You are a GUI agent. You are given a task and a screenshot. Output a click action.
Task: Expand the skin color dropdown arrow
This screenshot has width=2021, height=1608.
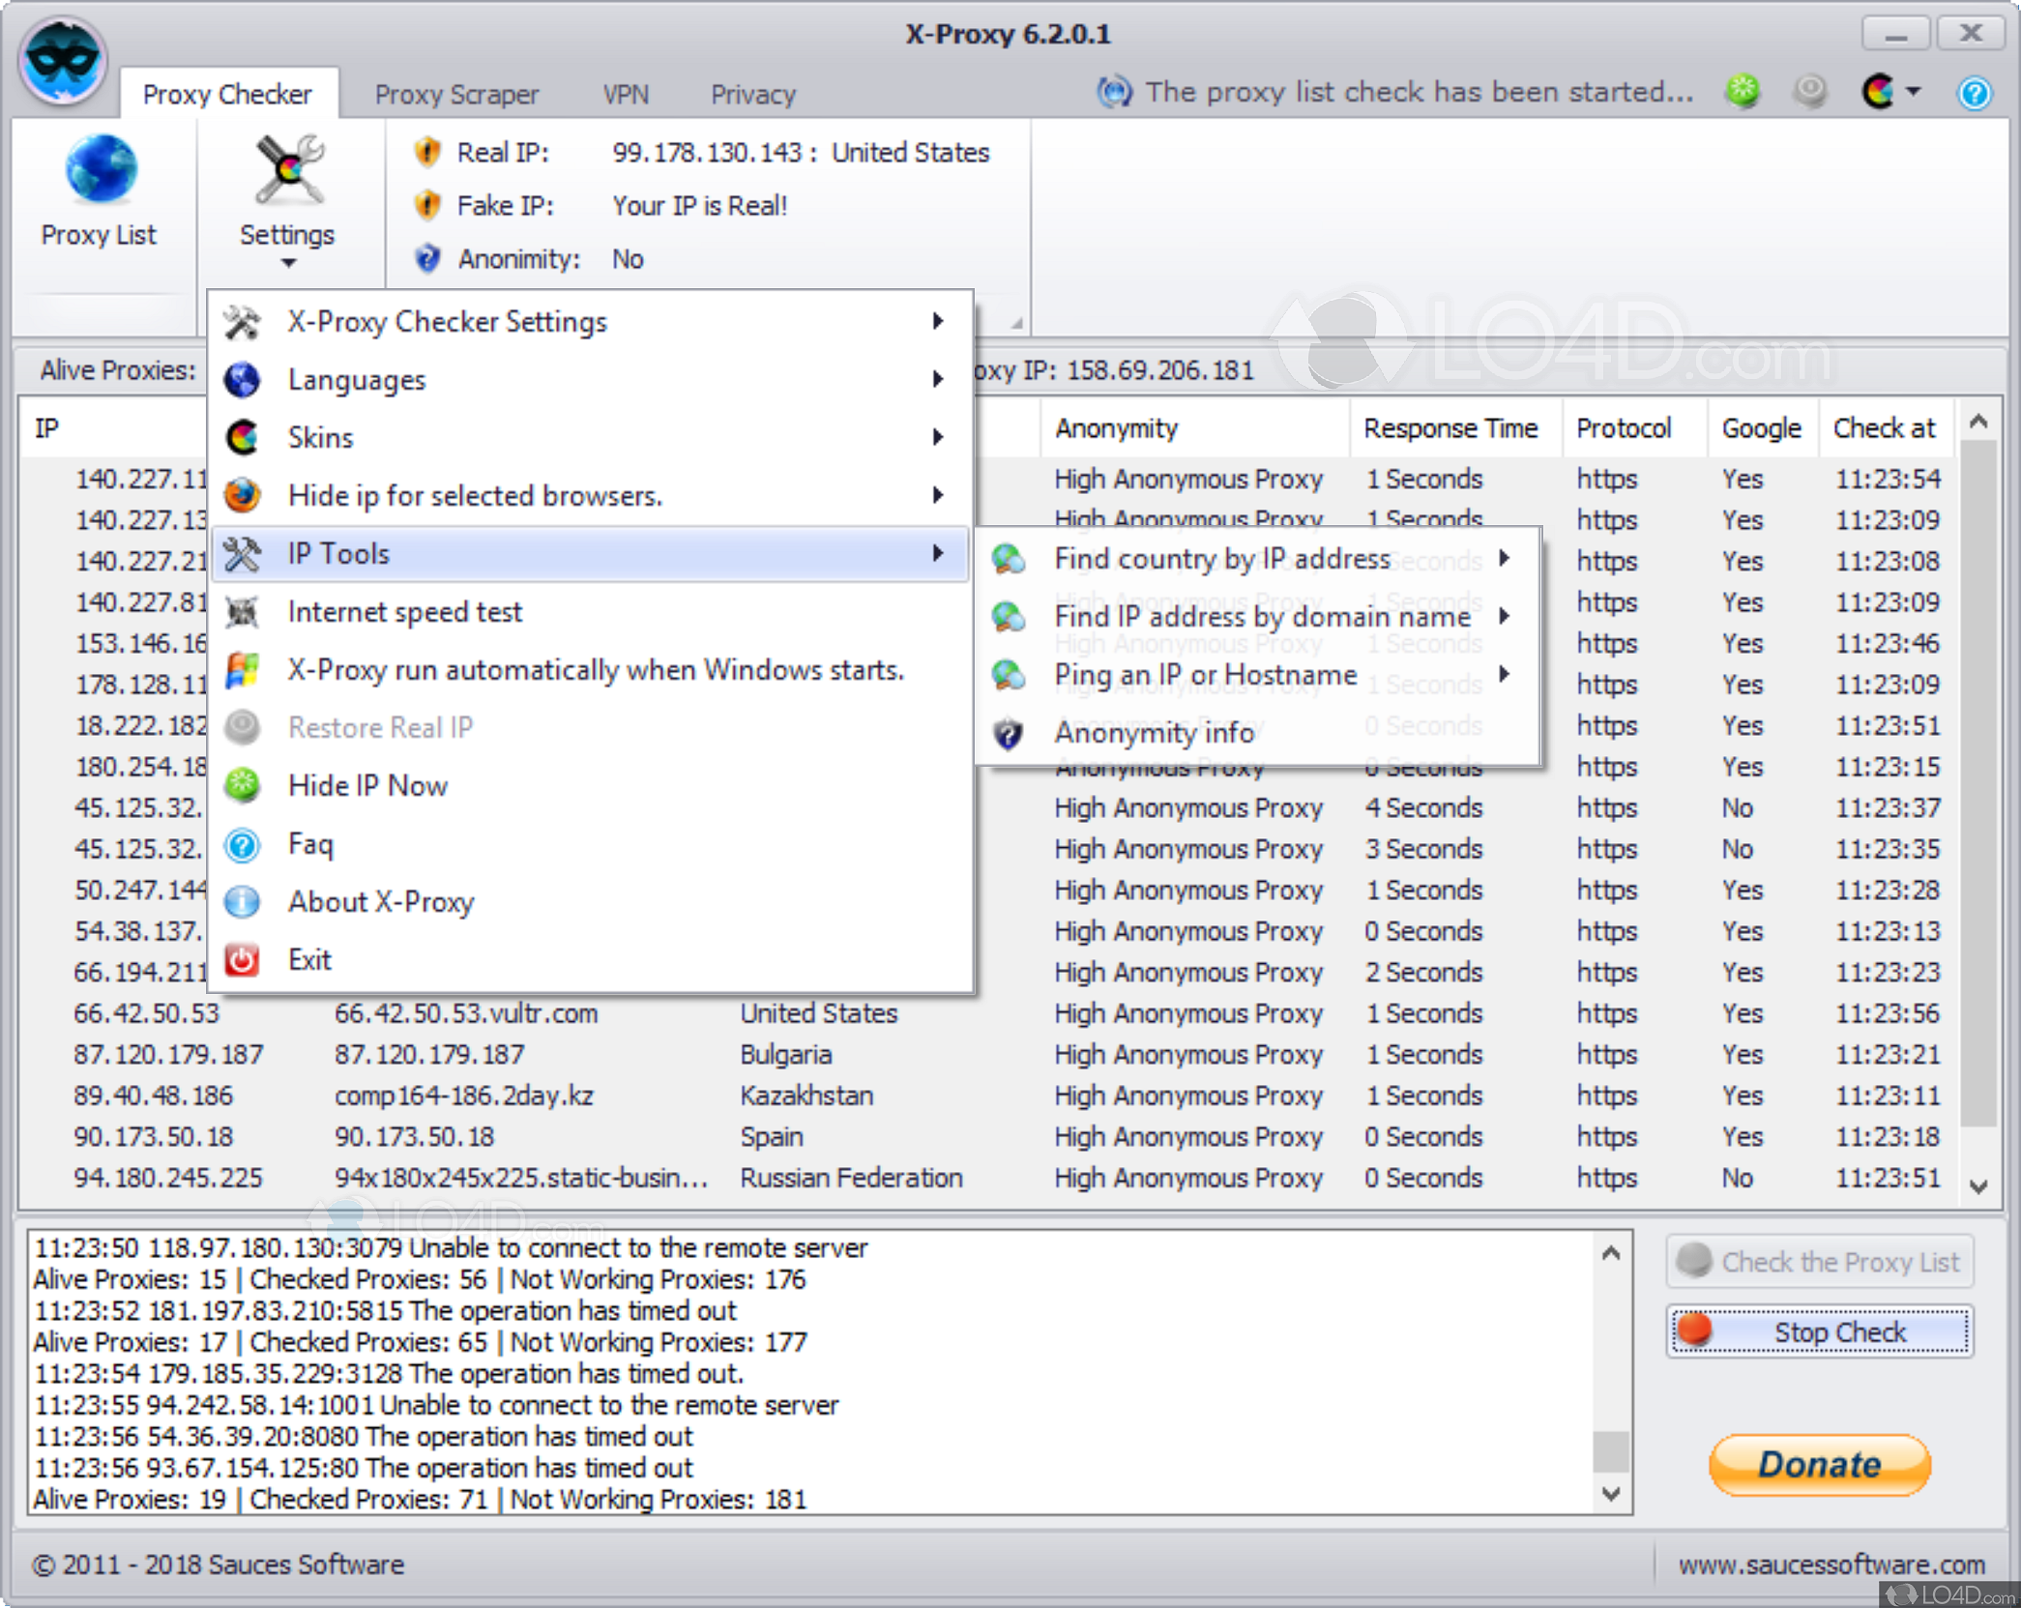(1914, 92)
